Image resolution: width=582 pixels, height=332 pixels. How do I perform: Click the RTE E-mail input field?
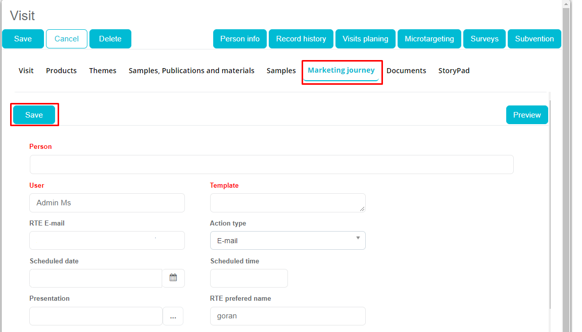107,241
